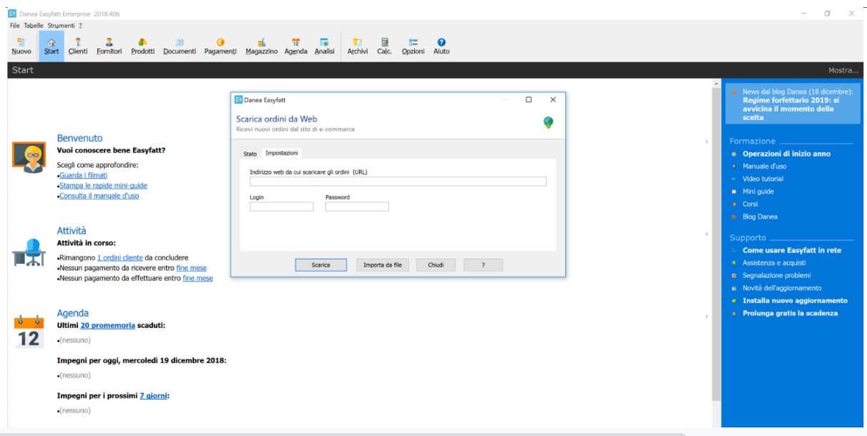
Task: Select the Magazzino toolbar icon
Action: click(261, 46)
